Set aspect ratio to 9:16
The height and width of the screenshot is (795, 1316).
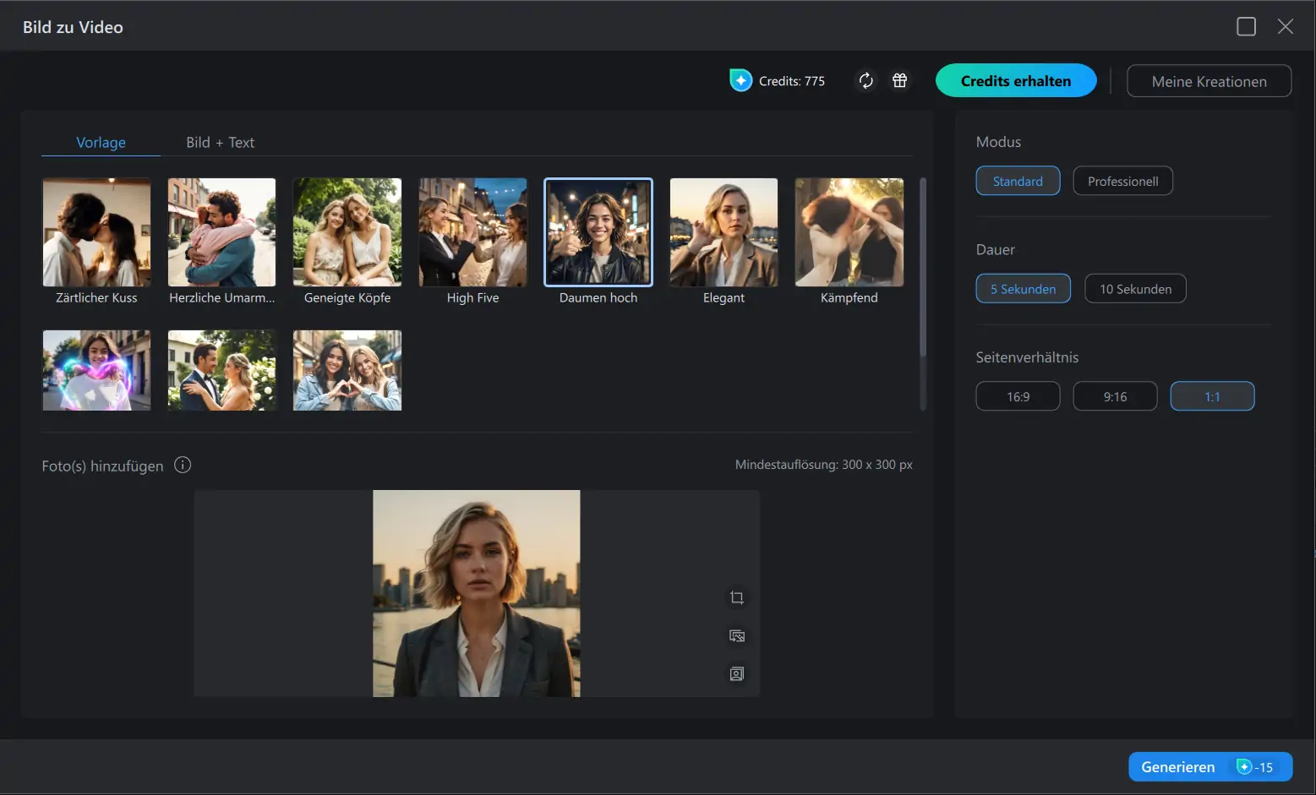(x=1115, y=396)
